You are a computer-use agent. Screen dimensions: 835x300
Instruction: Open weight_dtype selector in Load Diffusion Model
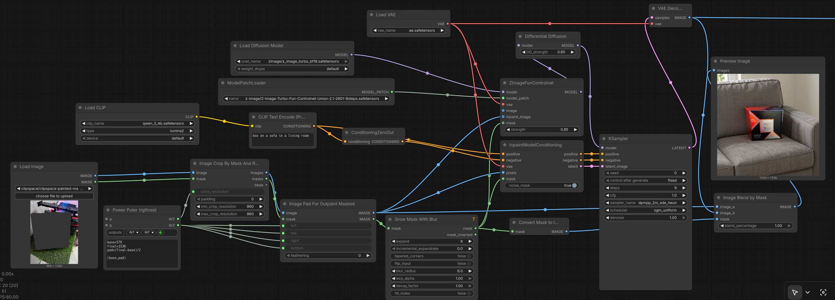coord(292,69)
